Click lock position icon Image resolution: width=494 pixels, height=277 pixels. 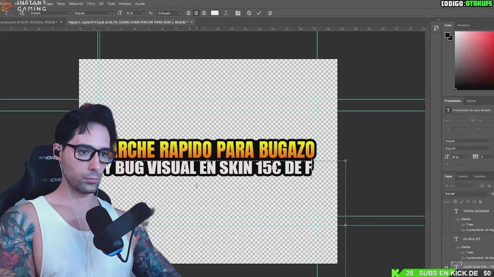pos(468,202)
